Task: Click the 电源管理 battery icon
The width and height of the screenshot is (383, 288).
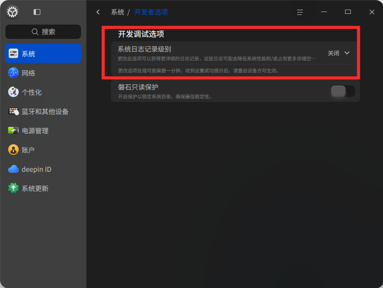Action: pos(13,130)
